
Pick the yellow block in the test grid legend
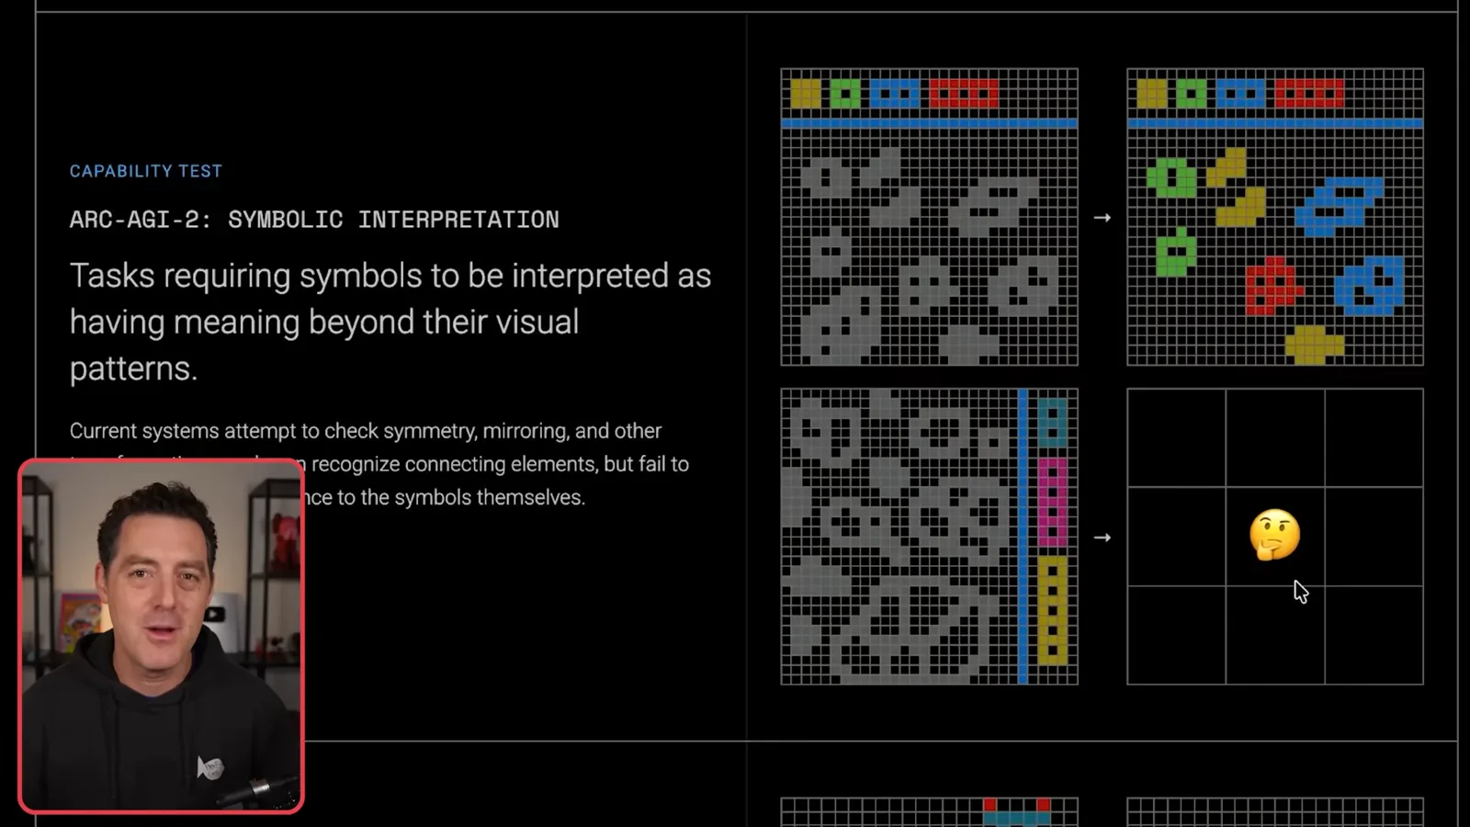pos(1052,610)
